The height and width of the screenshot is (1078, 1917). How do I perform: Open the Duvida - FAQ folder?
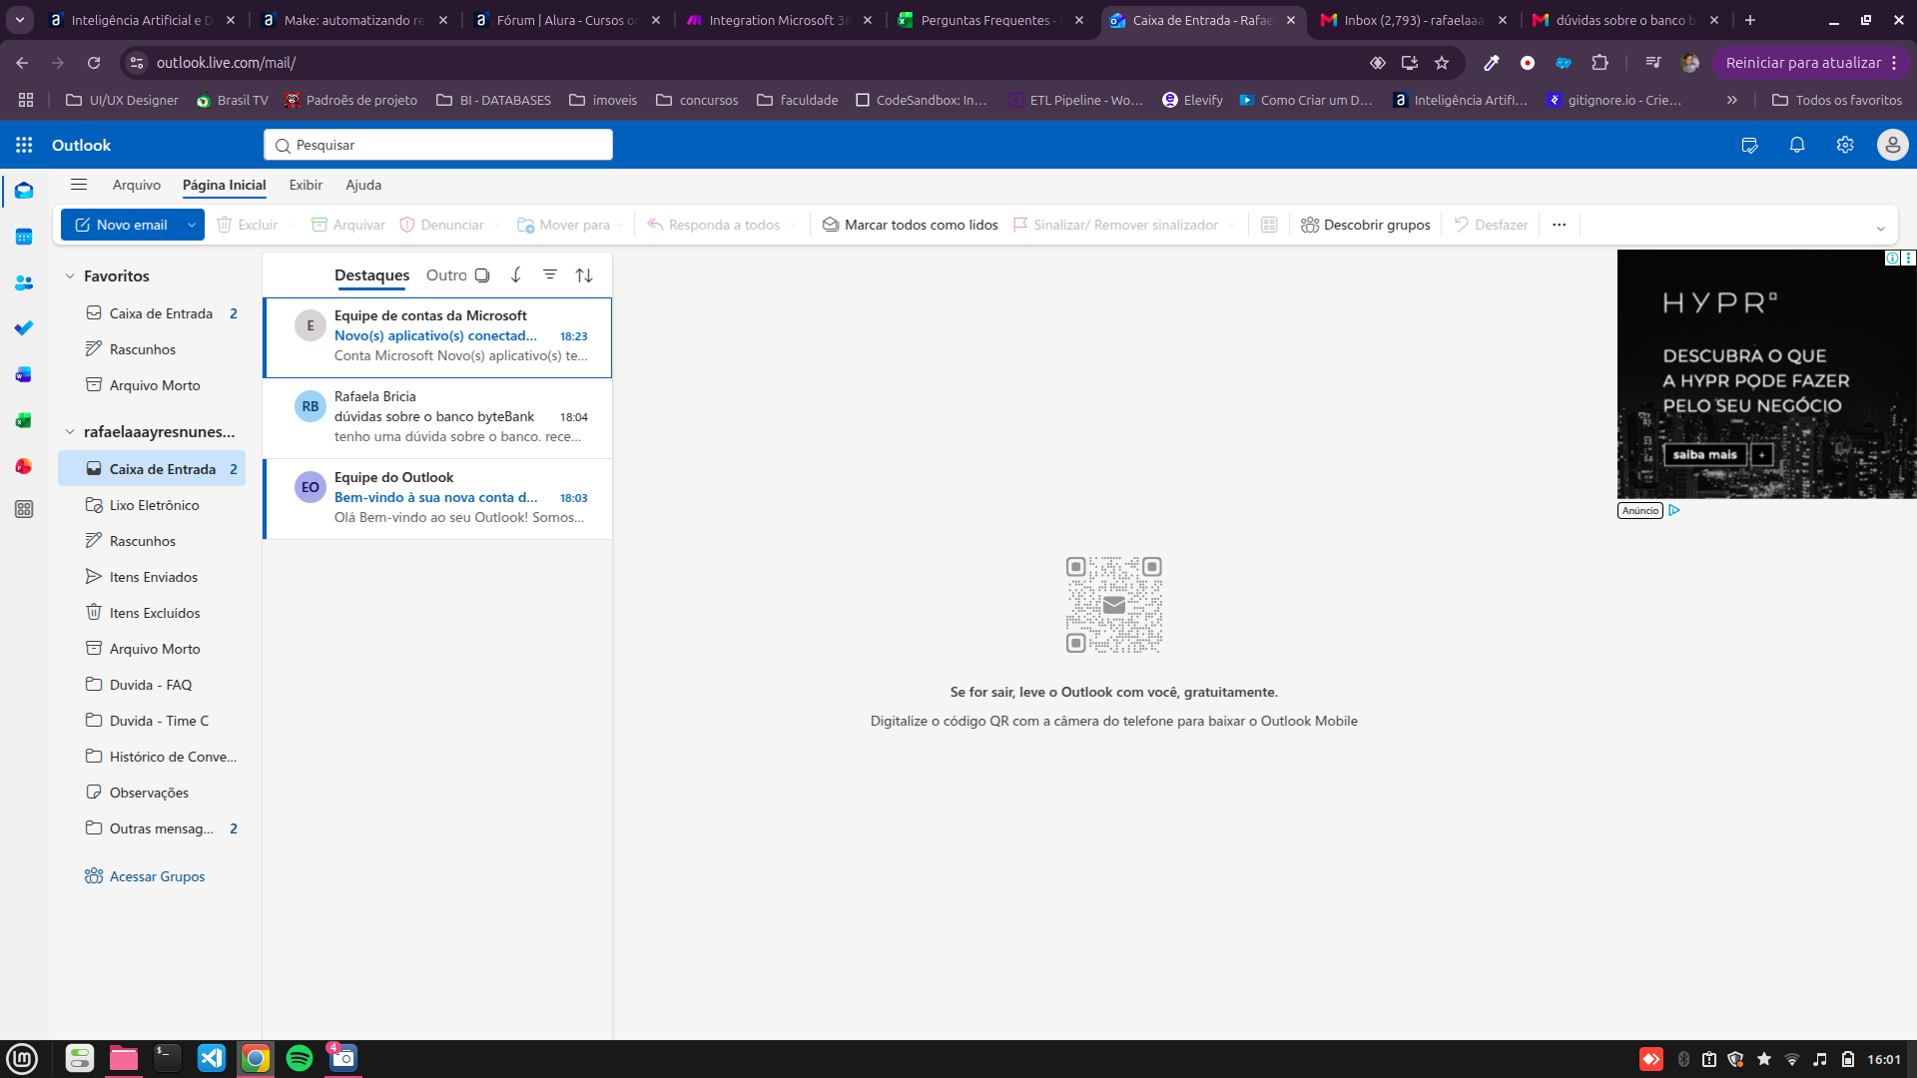[x=152, y=685]
